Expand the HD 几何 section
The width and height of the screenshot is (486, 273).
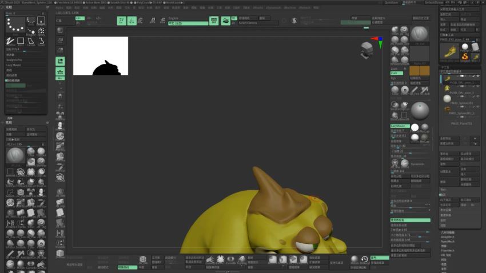[x=446, y=255]
